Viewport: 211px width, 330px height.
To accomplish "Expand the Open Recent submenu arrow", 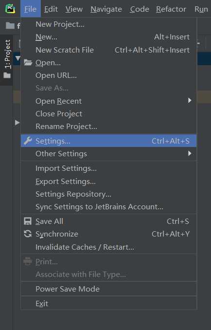I will point(190,100).
